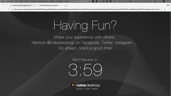Screen dimensions: 171x96
Task: Open the Chrome three-dot menu
Action: point(169,9)
